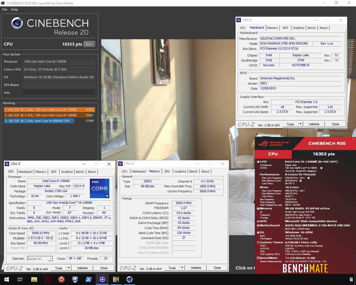
Task: Select ranking entry i9-9980XE CPU
Action: [x=49, y=121]
